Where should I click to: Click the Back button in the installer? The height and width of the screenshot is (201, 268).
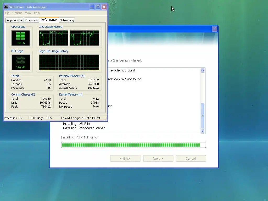tap(125, 158)
